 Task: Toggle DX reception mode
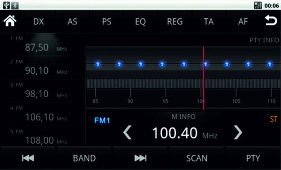click(38, 22)
